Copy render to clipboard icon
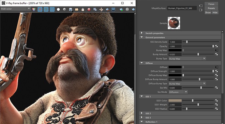This screenshot has width=225, height=124. [83, 9]
